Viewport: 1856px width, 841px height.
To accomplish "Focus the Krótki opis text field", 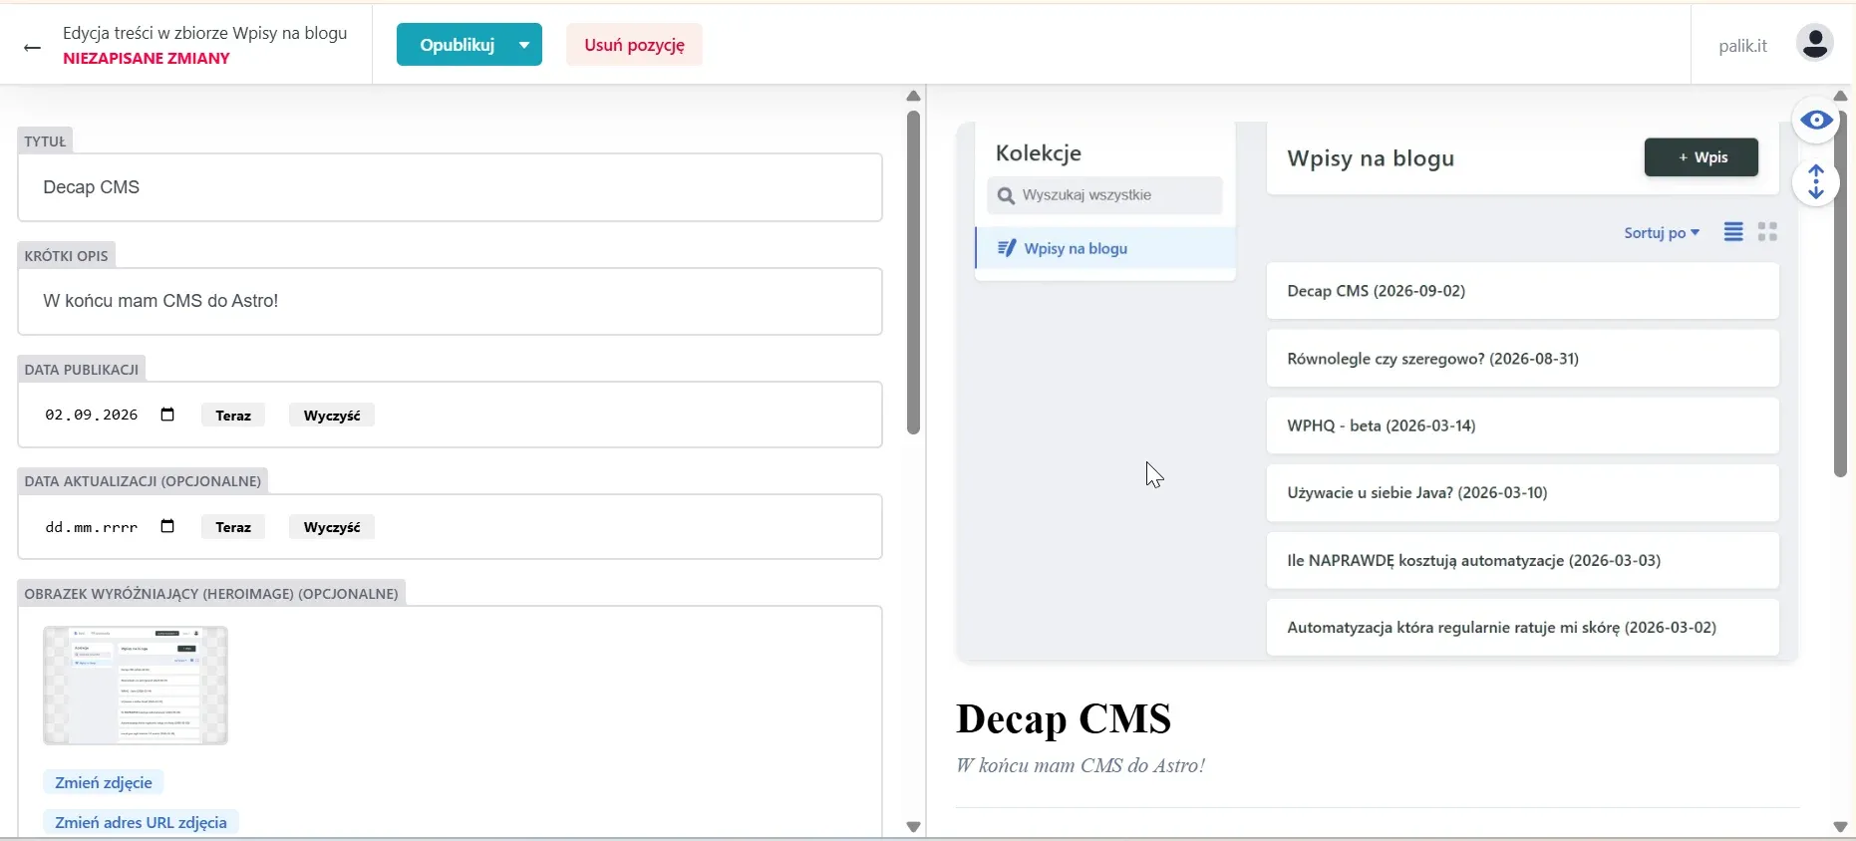I will click(450, 301).
